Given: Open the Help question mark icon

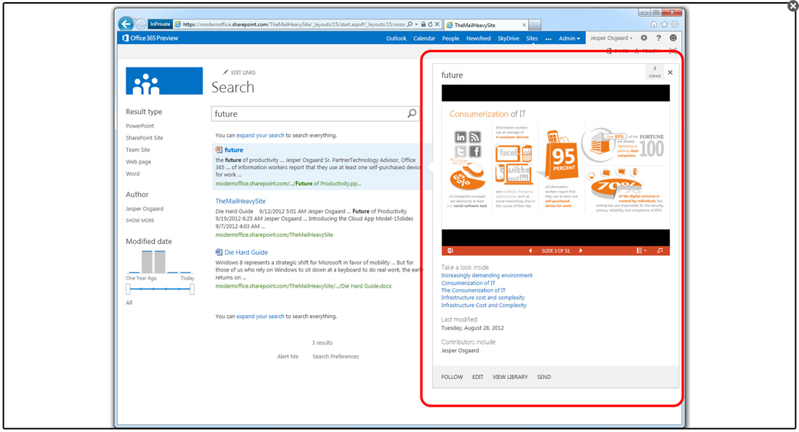Looking at the screenshot, I should [x=658, y=38].
